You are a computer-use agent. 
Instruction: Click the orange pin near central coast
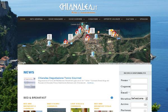click(99, 32)
